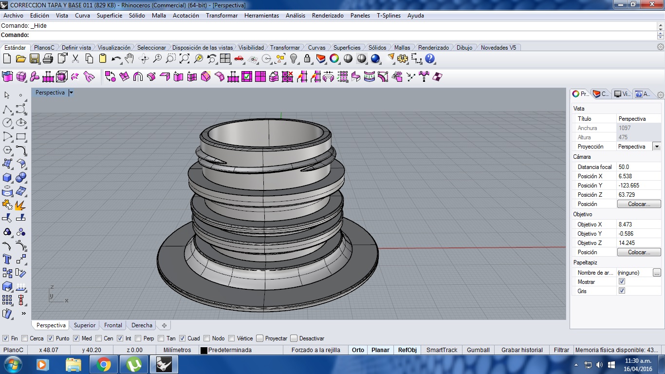Activate the Pan view hand tool
This screenshot has width=665, height=374.
point(129,58)
